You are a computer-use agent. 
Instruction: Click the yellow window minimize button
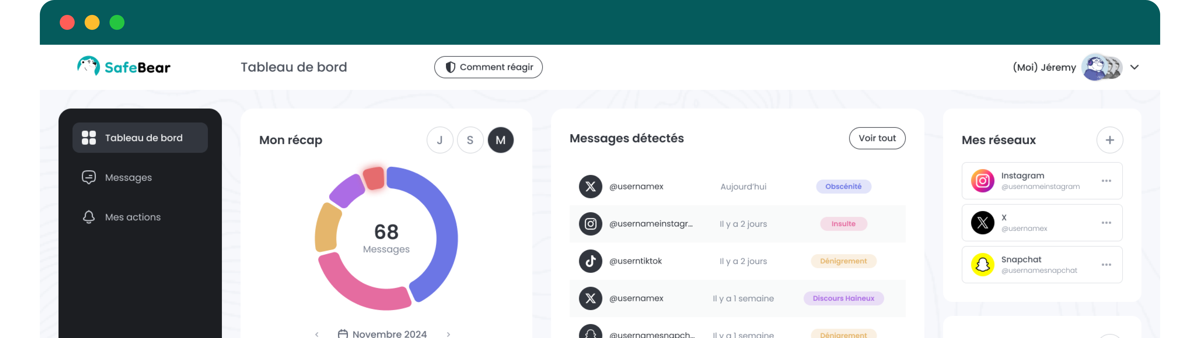click(x=92, y=22)
